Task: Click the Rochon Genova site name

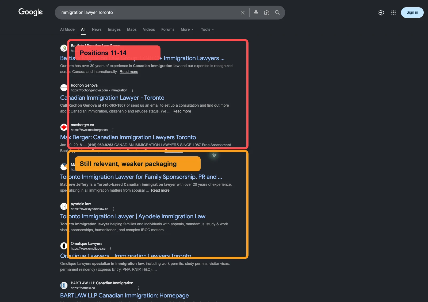Action: click(84, 85)
